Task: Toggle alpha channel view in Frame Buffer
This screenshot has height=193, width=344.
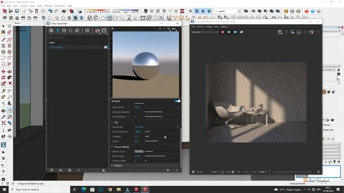Action: 241,32
